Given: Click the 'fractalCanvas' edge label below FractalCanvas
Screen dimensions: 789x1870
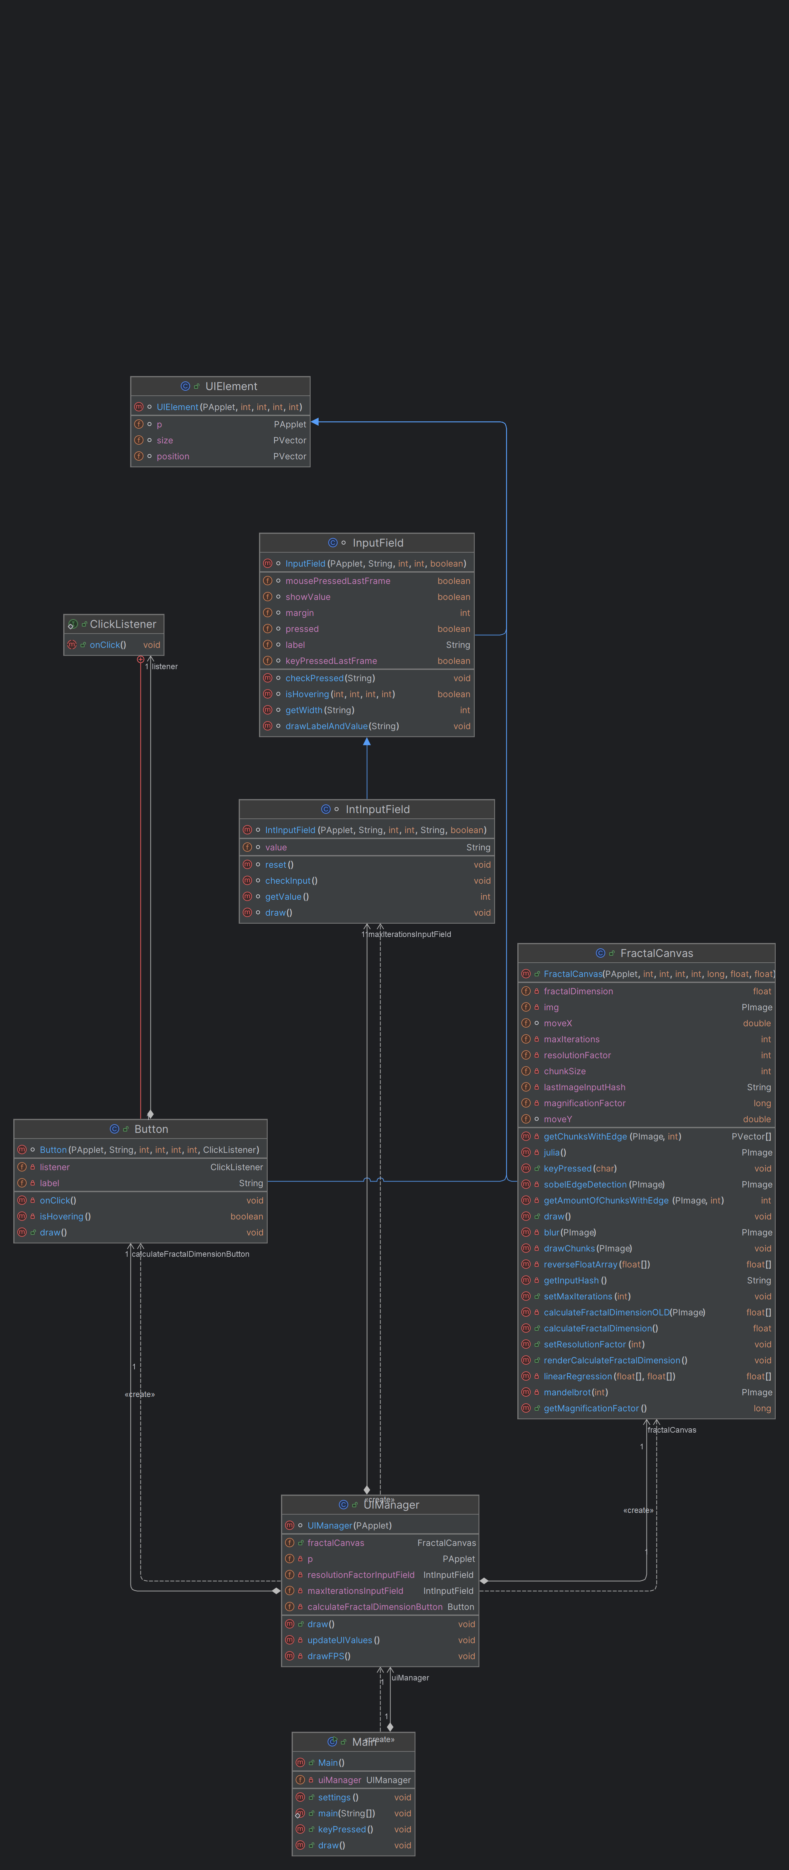Looking at the screenshot, I should [x=671, y=1429].
